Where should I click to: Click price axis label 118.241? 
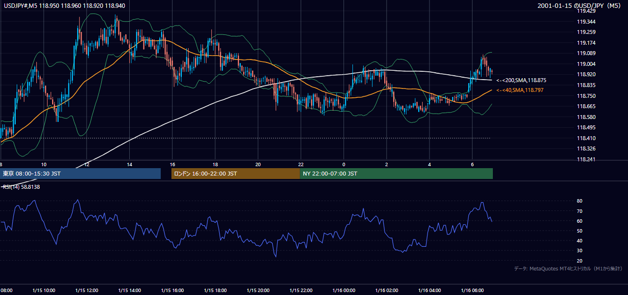coord(587,159)
